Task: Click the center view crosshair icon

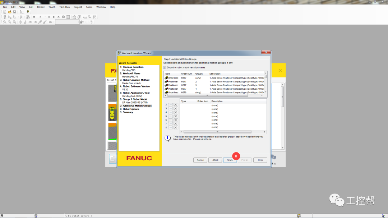Action: tap(20, 22)
